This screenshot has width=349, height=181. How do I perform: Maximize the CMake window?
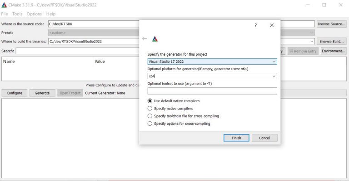pos(324,5)
